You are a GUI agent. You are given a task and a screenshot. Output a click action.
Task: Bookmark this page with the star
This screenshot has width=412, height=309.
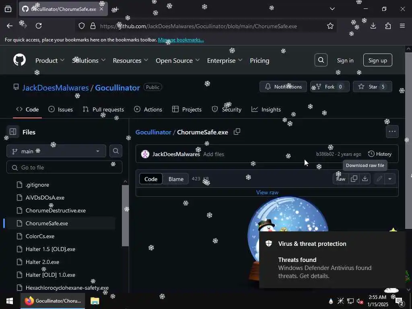[x=330, y=26]
